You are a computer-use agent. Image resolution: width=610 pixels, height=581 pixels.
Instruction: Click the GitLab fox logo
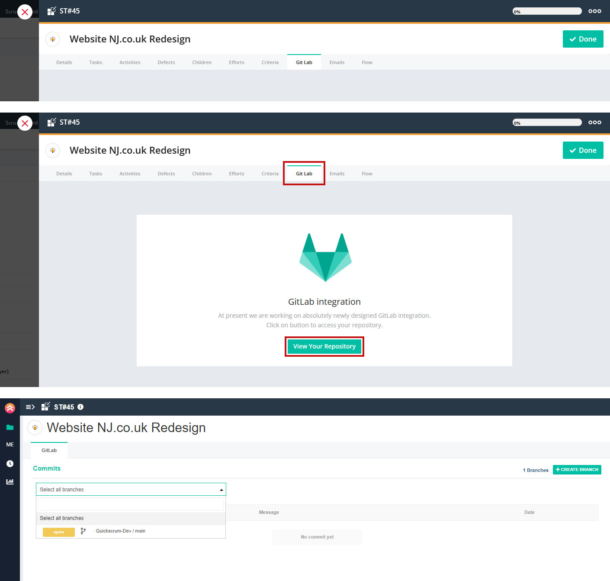pos(325,257)
